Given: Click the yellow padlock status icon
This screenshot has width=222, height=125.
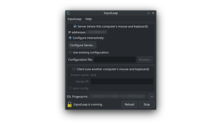Looking at the screenshot, I should click(x=70, y=104).
